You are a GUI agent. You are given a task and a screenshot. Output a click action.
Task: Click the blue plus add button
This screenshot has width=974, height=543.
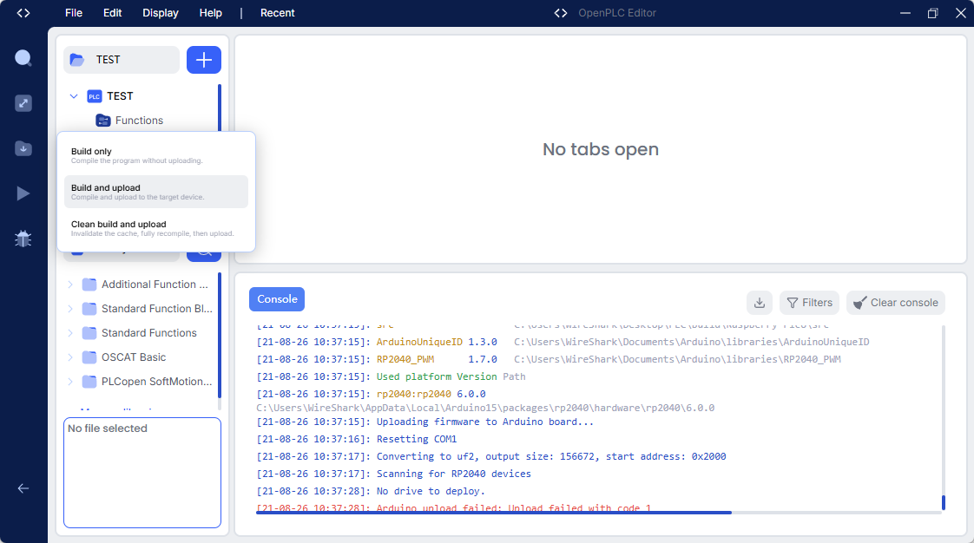coord(204,60)
